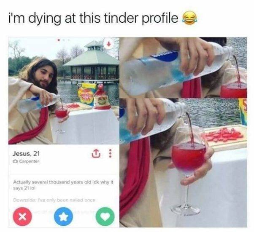The width and height of the screenshot is (254, 232).
Task: Open the three-dot options menu
Action: pyautogui.click(x=111, y=154)
